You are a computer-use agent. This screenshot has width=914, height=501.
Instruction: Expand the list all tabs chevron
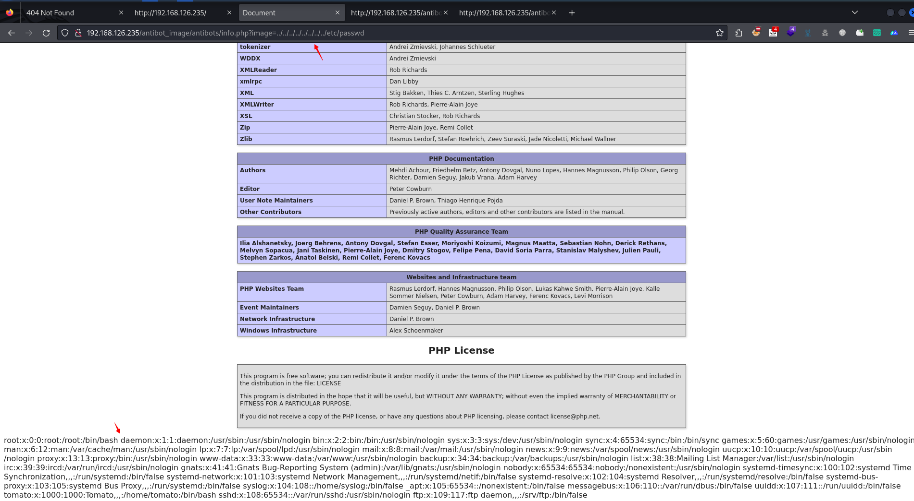(x=854, y=12)
